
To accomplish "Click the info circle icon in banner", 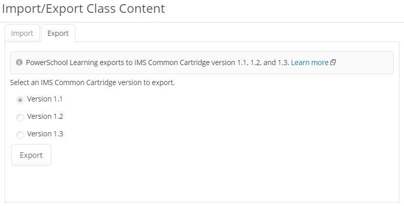I will pyautogui.click(x=19, y=63).
